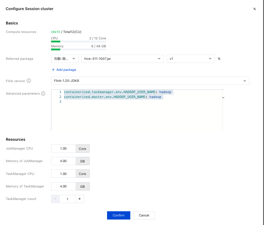Confirm the session cluster configuration
Viewport: 264px width, 225px height.
[x=118, y=215]
